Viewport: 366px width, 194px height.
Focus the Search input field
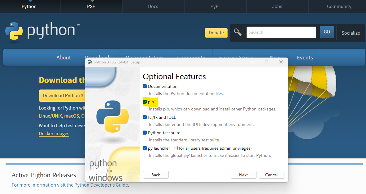pos(281,32)
